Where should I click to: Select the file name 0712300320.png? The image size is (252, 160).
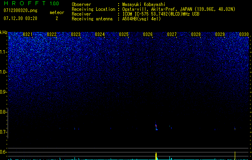[20, 10]
